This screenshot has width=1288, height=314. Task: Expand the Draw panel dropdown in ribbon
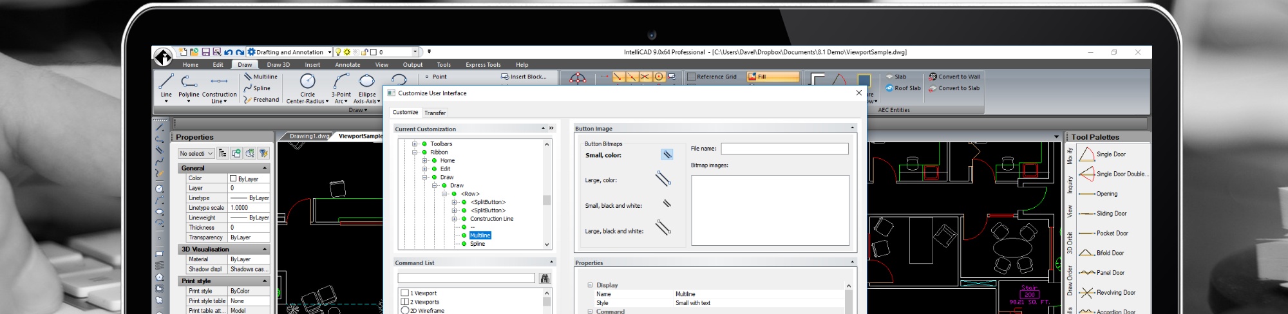coord(358,110)
